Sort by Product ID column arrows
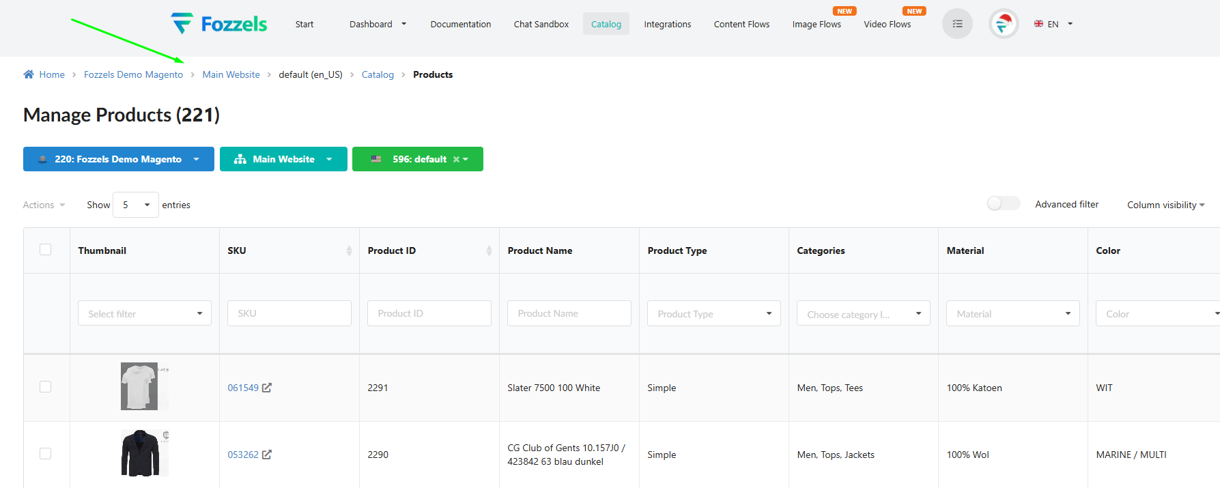The image size is (1220, 488). (x=489, y=251)
